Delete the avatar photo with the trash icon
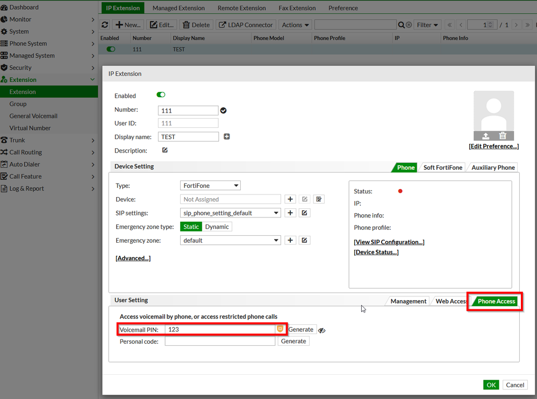537x399 pixels. click(503, 136)
